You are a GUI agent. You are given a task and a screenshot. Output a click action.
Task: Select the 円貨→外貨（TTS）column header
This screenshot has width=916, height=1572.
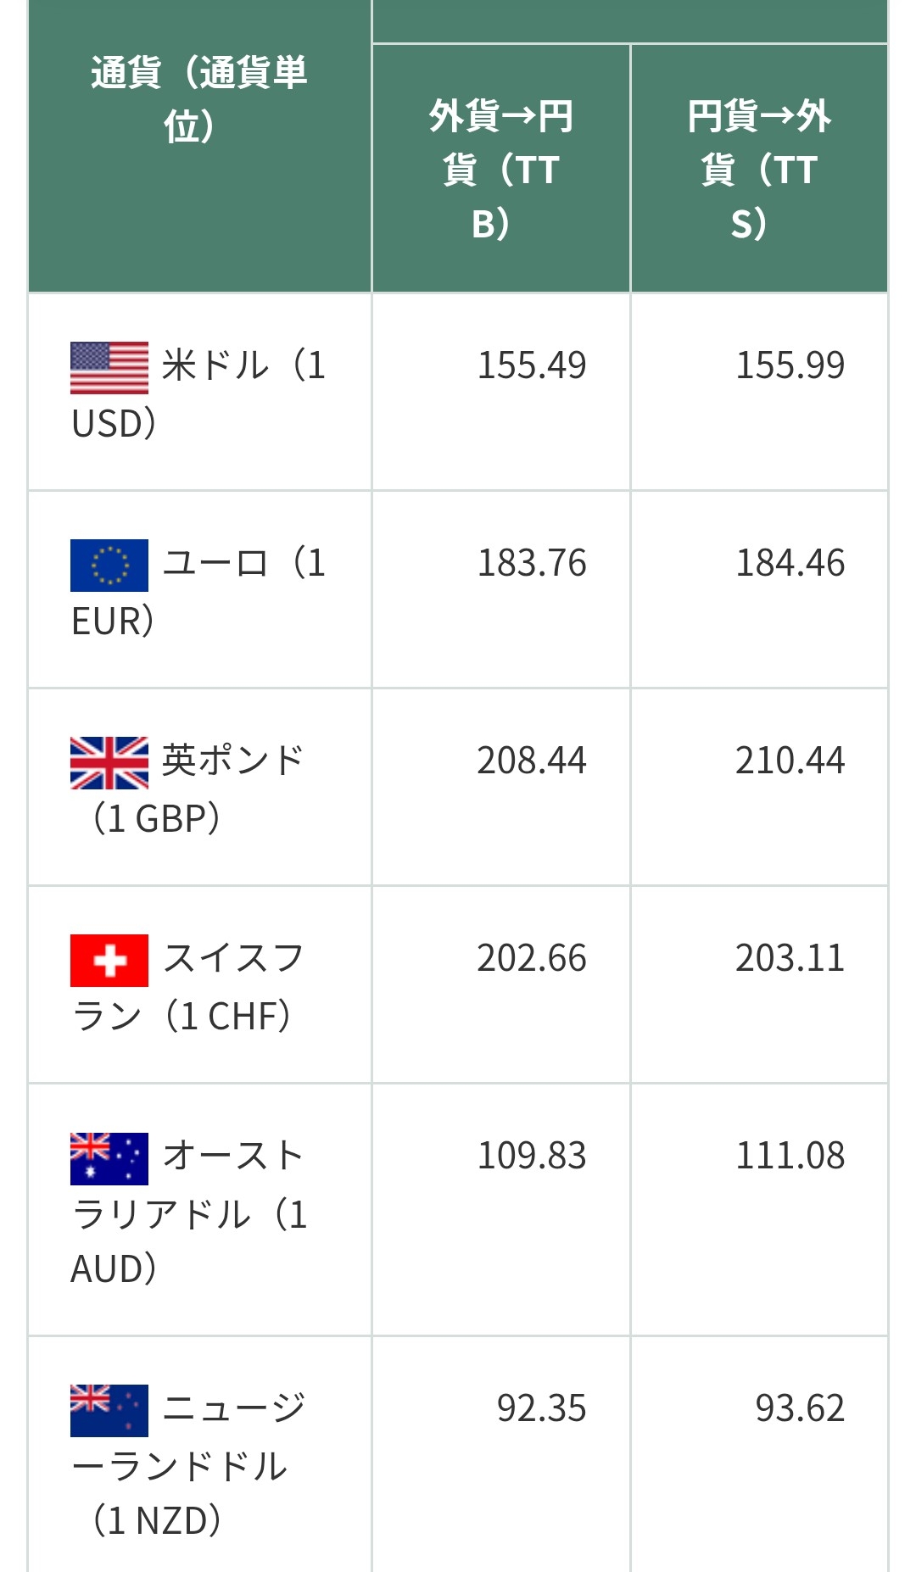759,170
